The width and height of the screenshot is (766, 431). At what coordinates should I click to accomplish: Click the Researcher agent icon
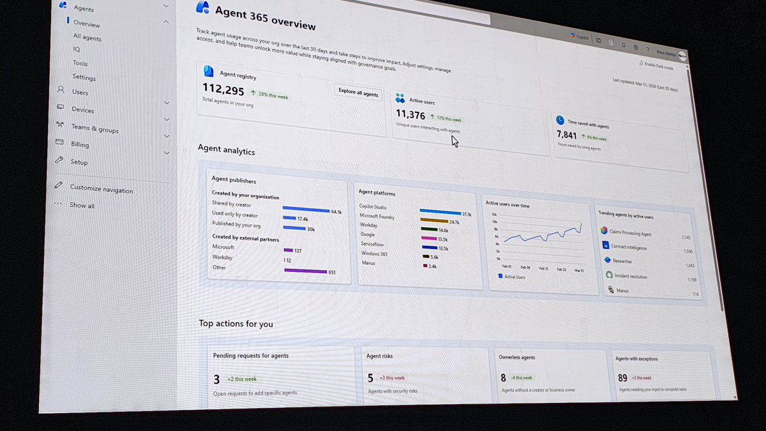point(607,260)
